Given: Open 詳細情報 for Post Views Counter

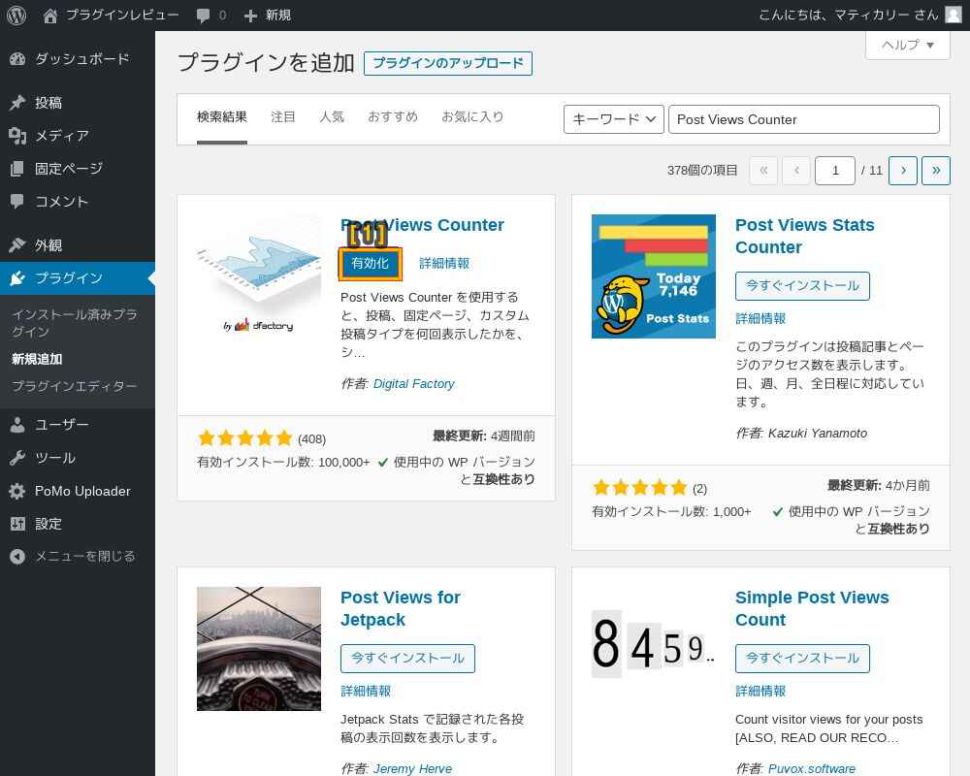Looking at the screenshot, I should 444,263.
